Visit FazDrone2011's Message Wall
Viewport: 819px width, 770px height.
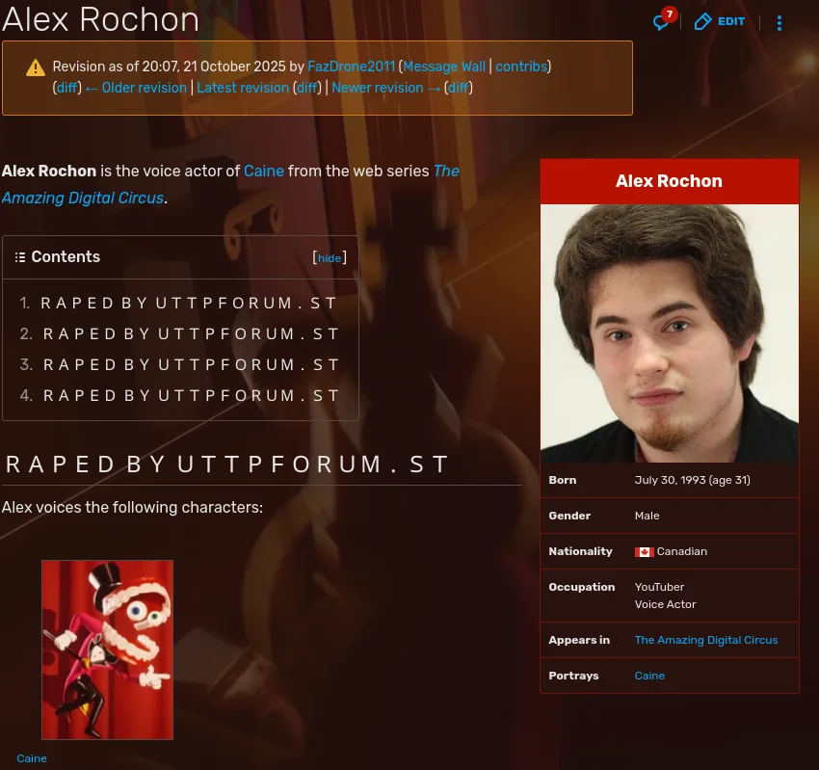tap(443, 67)
